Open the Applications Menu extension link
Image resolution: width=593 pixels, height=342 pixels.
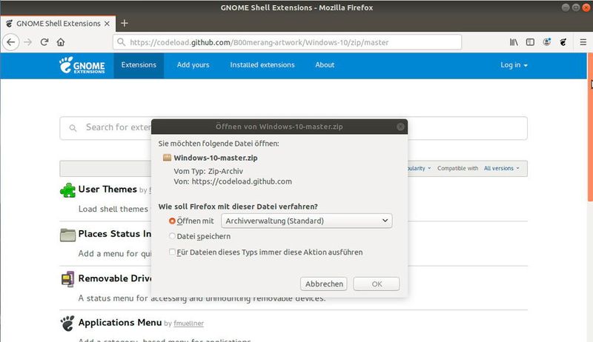pos(120,322)
